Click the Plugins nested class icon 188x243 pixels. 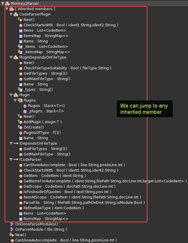20,100
